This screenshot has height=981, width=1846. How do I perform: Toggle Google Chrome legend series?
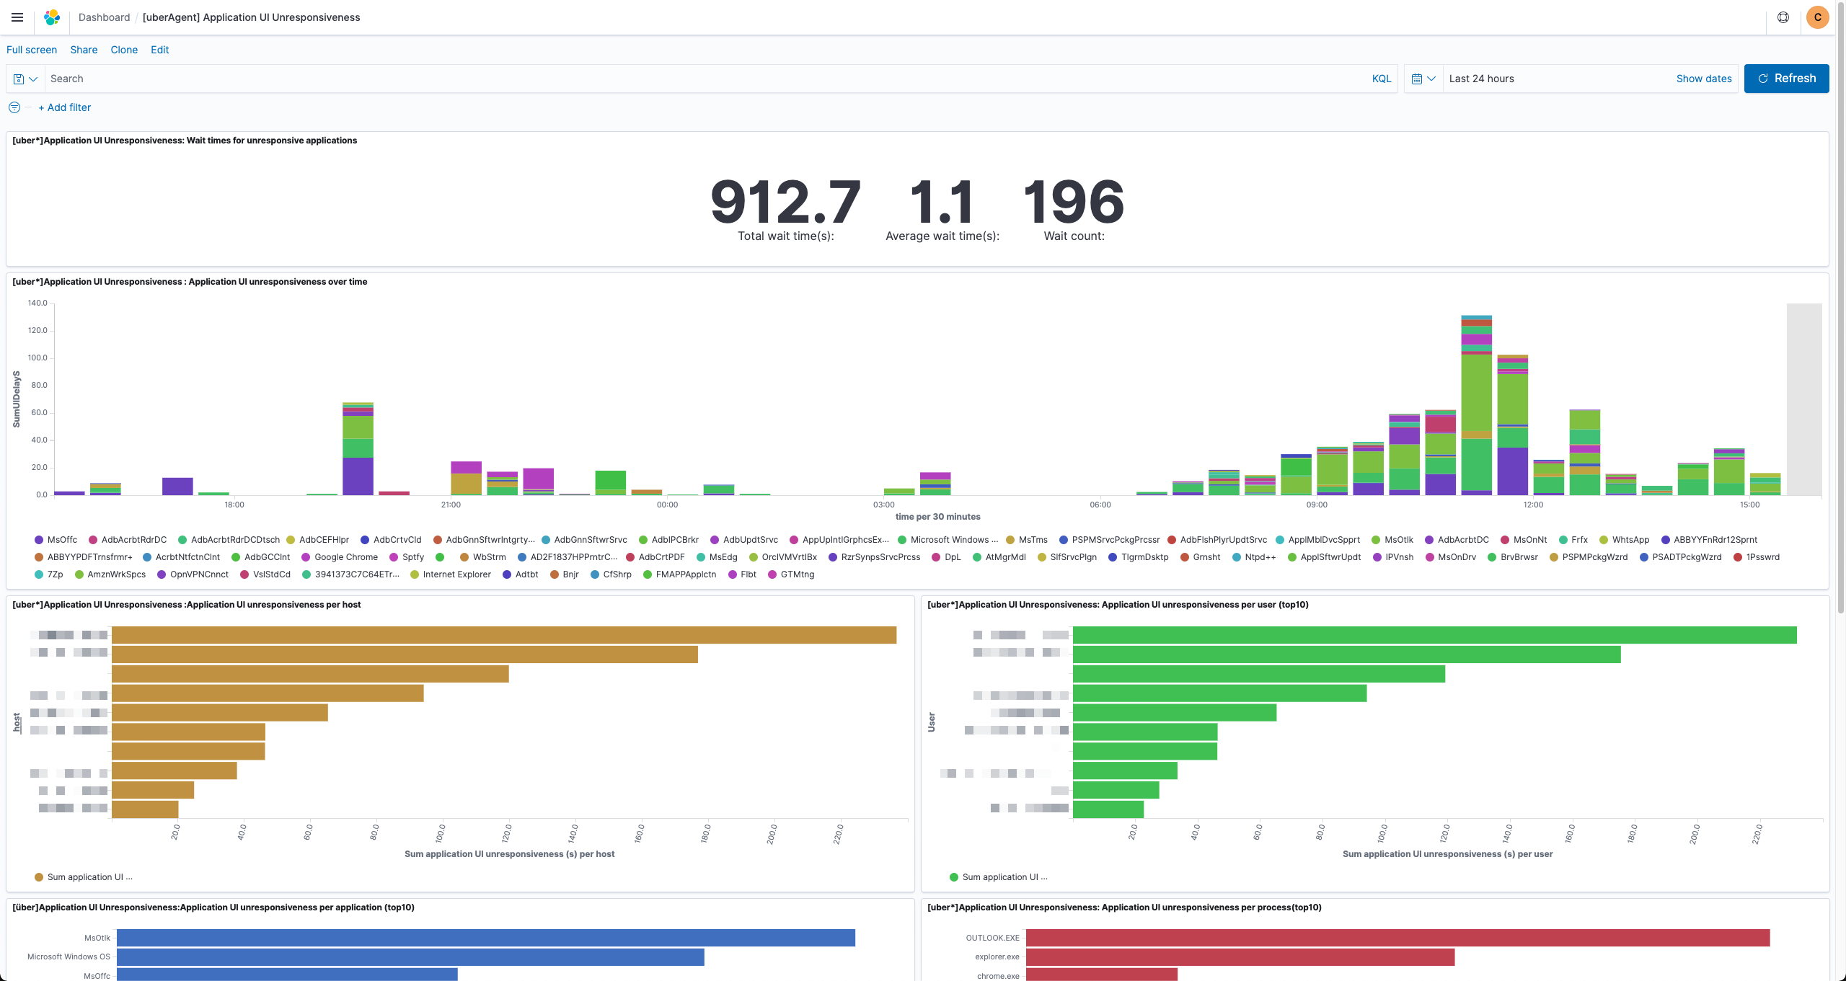(345, 557)
